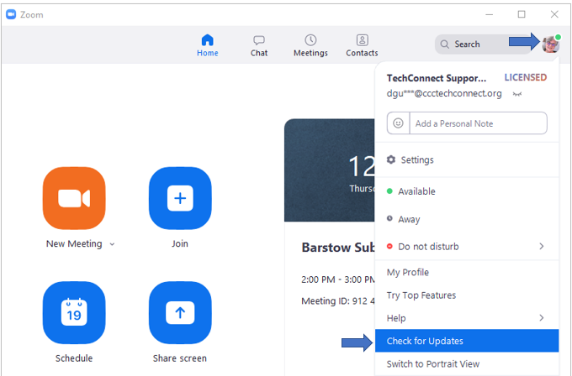Go to the Contacts tab
The image size is (572, 376).
click(x=362, y=45)
